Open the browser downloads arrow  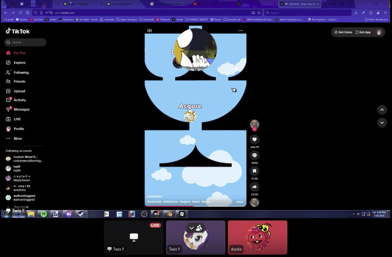356,13
